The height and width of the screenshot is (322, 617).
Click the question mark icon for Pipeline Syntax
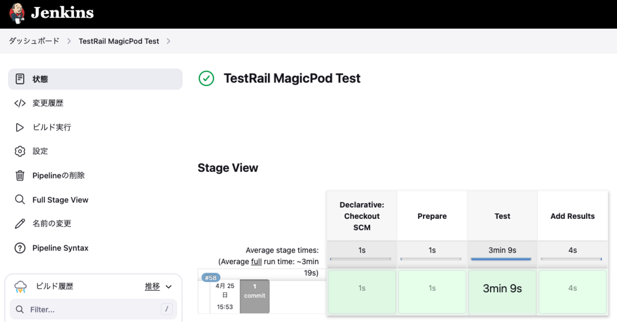(x=20, y=248)
